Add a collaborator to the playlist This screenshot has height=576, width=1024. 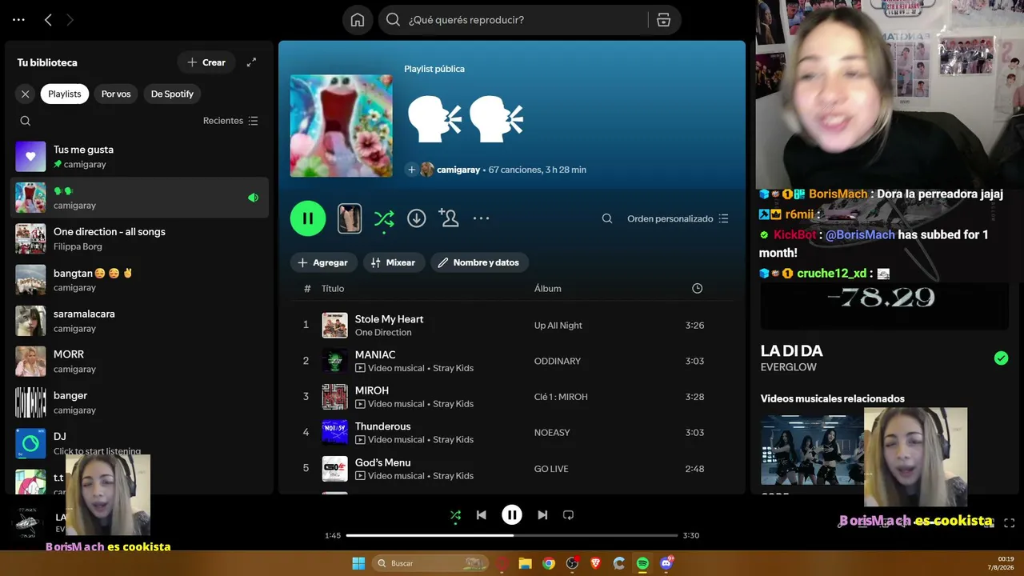(449, 218)
